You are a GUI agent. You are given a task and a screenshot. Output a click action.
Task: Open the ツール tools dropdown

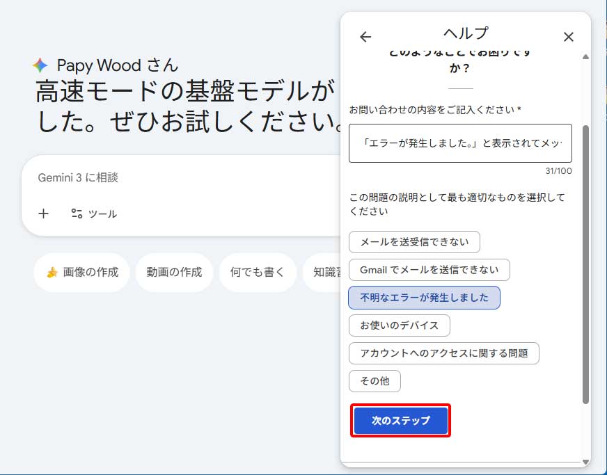(95, 214)
